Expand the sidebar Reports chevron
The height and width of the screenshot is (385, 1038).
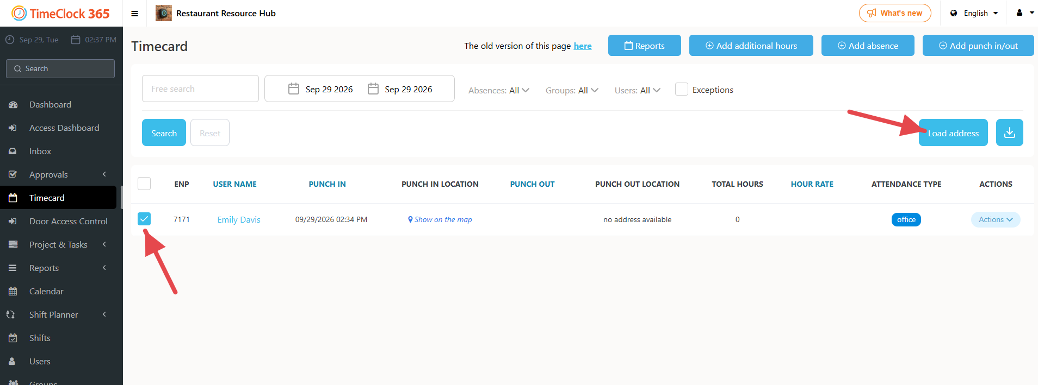pos(104,268)
